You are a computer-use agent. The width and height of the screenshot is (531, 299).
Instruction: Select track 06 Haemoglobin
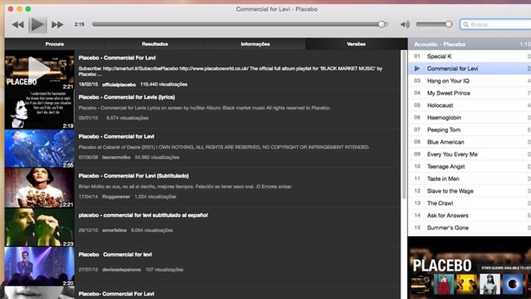point(469,118)
